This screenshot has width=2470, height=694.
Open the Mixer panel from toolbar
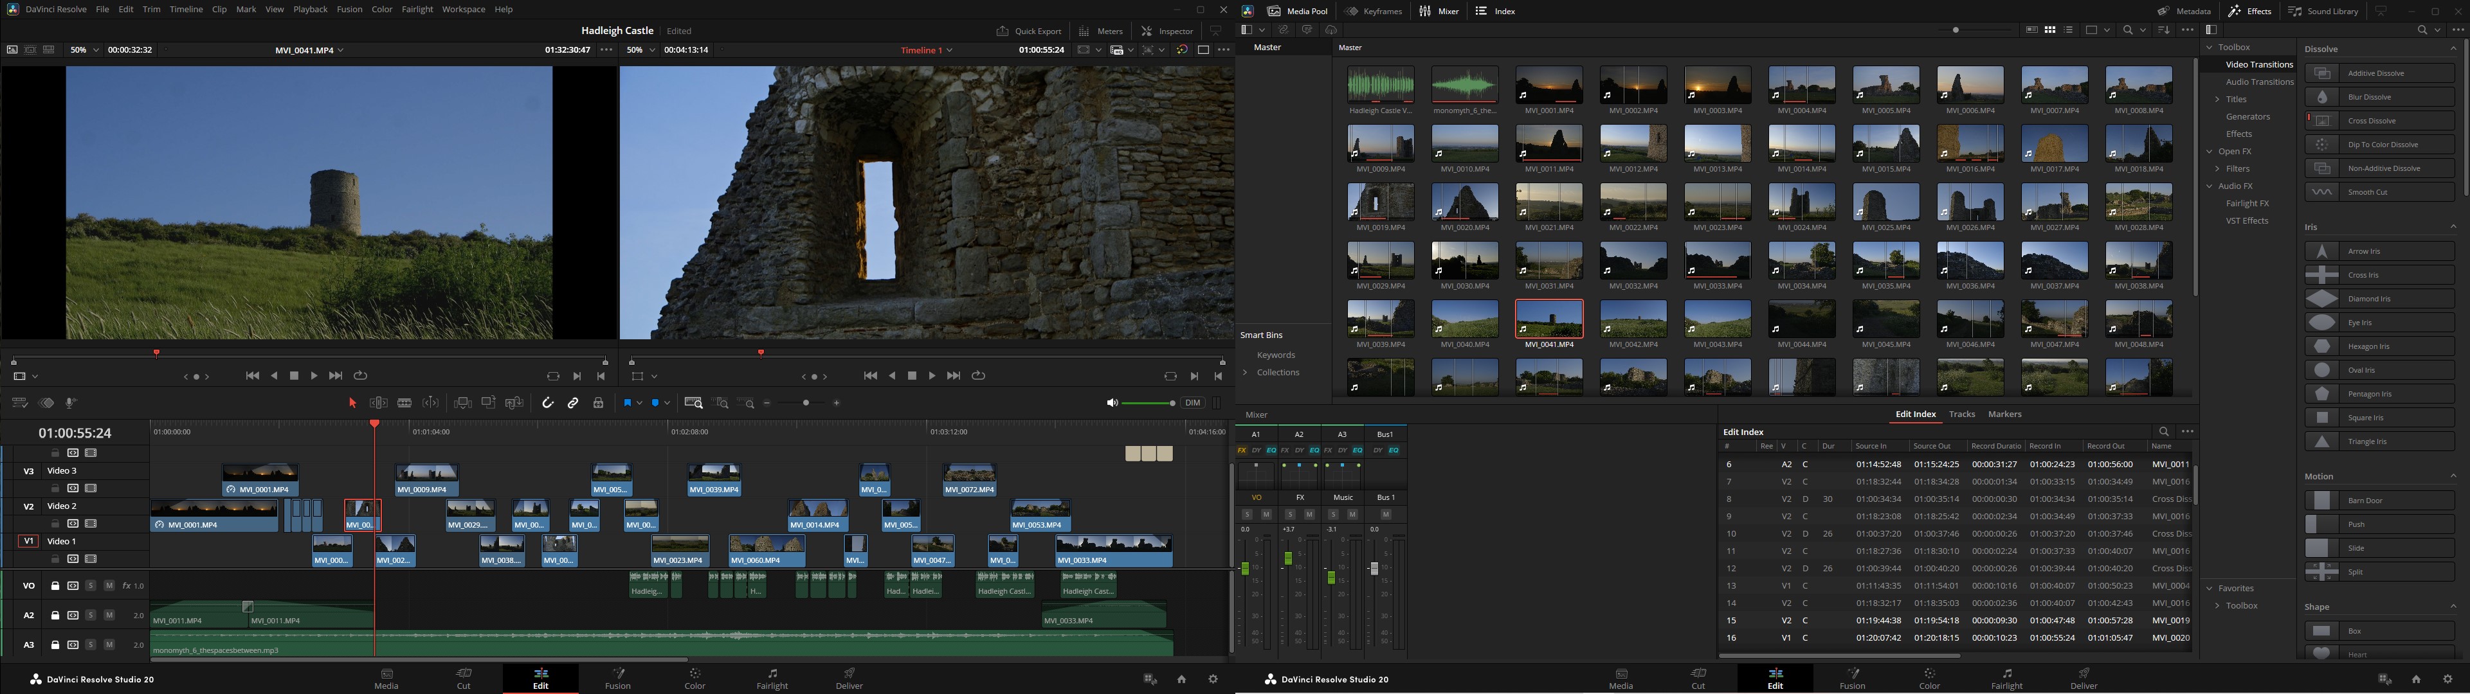coord(1439,10)
